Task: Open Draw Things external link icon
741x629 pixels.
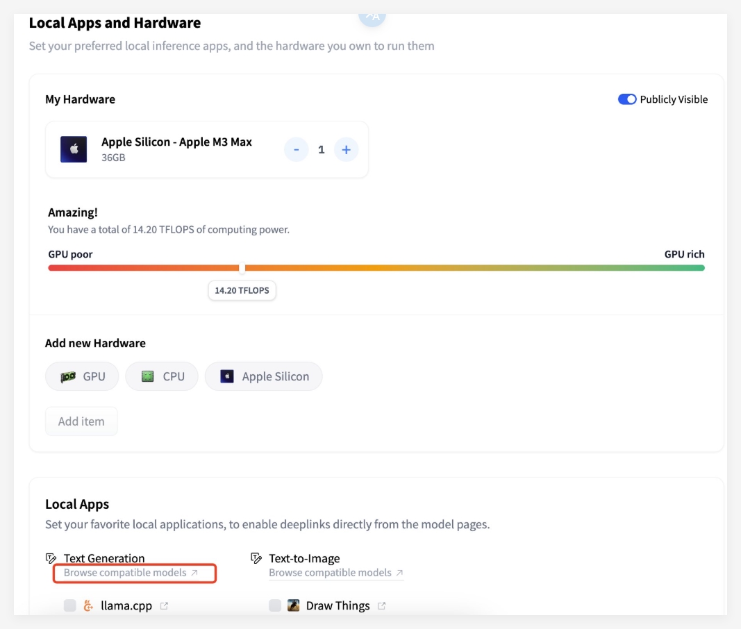Action: point(381,605)
